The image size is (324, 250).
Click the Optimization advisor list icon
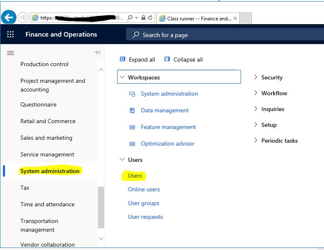[x=132, y=144]
